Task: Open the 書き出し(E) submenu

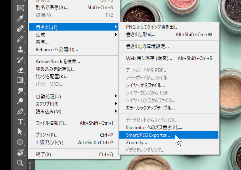Action: click(73, 27)
